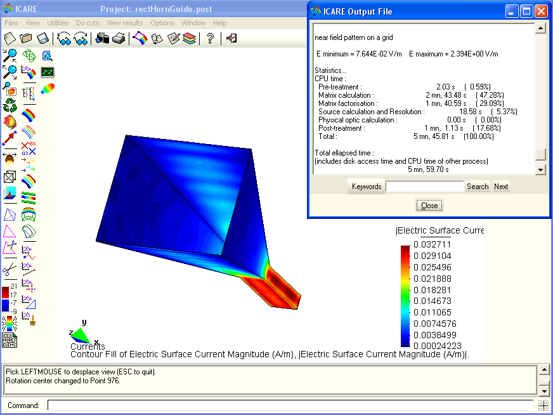Click into the Command input field
Screen dimensions: 553x415
pyautogui.click(x=290, y=405)
